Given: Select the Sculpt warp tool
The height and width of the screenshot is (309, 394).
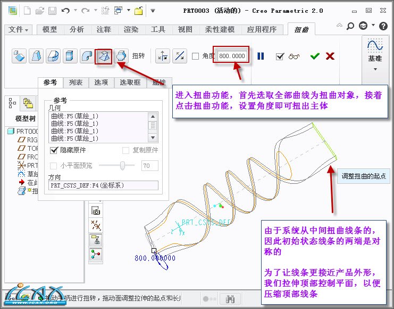Looking at the screenshot, I should (x=121, y=55).
